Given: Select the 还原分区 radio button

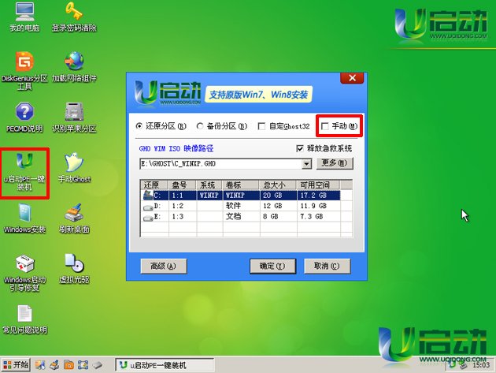Looking at the screenshot, I should [140, 126].
